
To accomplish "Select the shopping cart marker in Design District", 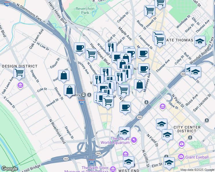I will pyautogui.click(x=19, y=72).
